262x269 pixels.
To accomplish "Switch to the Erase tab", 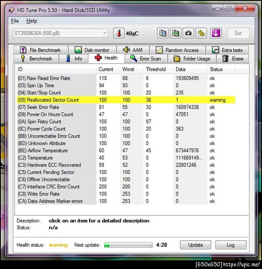I will pyautogui.click(x=233, y=59).
